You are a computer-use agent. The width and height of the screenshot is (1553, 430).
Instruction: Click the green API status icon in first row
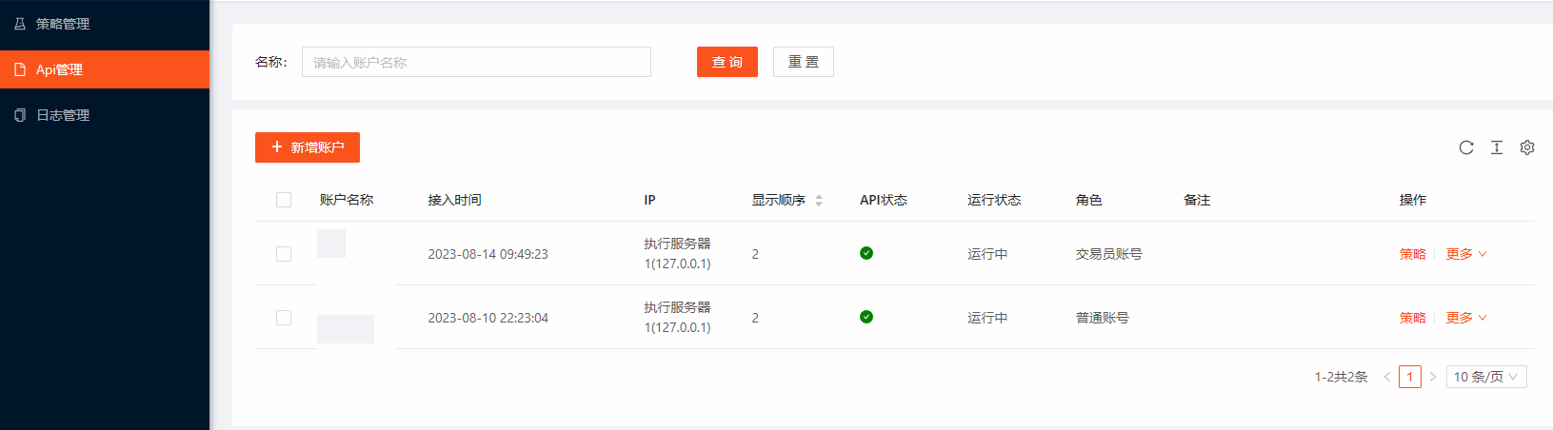[866, 253]
